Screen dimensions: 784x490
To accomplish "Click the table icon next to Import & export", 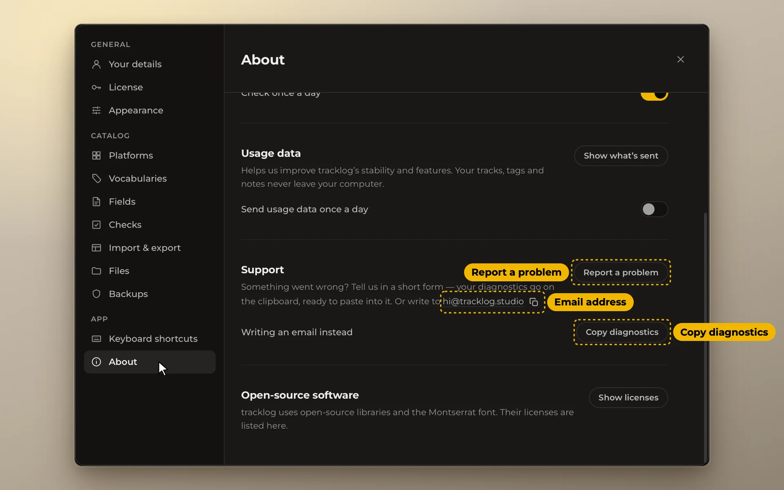I will tap(96, 248).
